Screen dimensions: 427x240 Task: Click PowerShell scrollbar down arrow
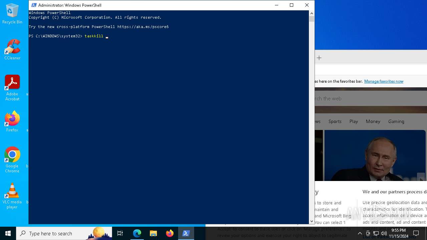[x=312, y=221]
